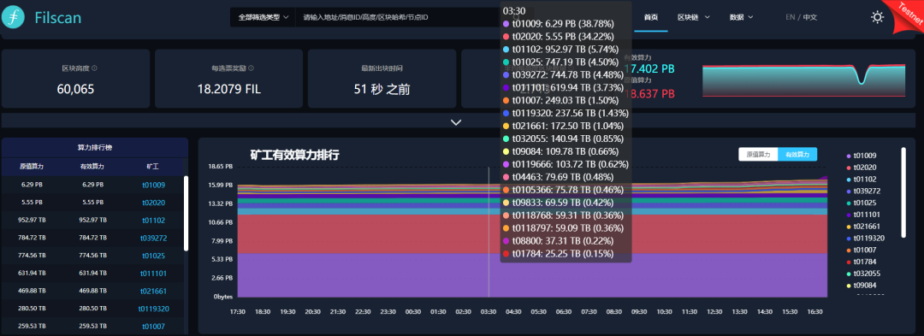The width and height of the screenshot is (924, 336).
Task: Toggle t01102 legend series
Action: pyautogui.click(x=861, y=180)
